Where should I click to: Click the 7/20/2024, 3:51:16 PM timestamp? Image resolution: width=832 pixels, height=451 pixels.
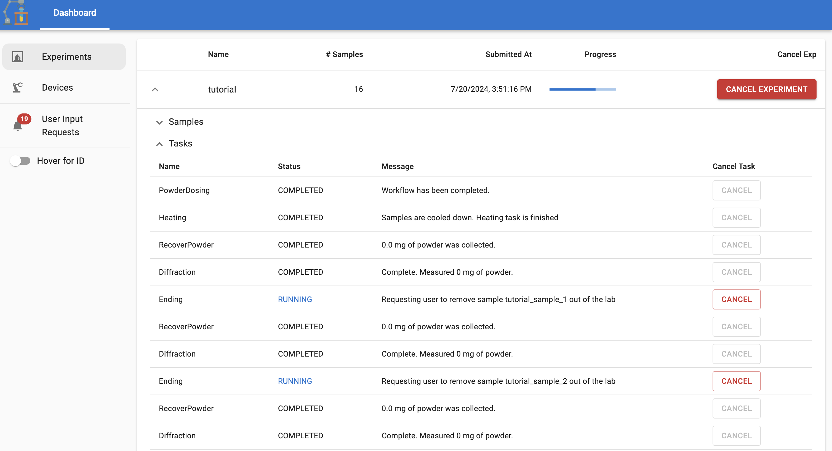click(491, 89)
